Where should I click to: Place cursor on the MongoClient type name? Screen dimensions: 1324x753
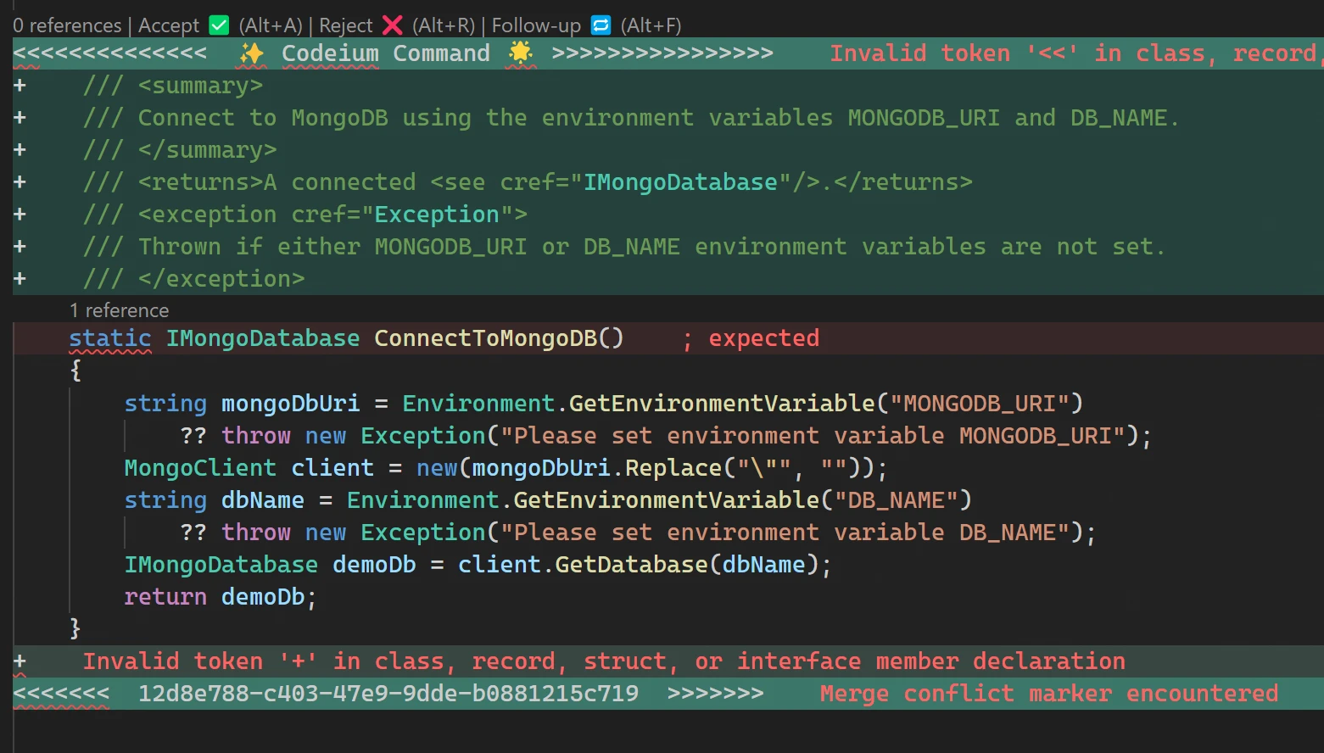[x=200, y=468]
